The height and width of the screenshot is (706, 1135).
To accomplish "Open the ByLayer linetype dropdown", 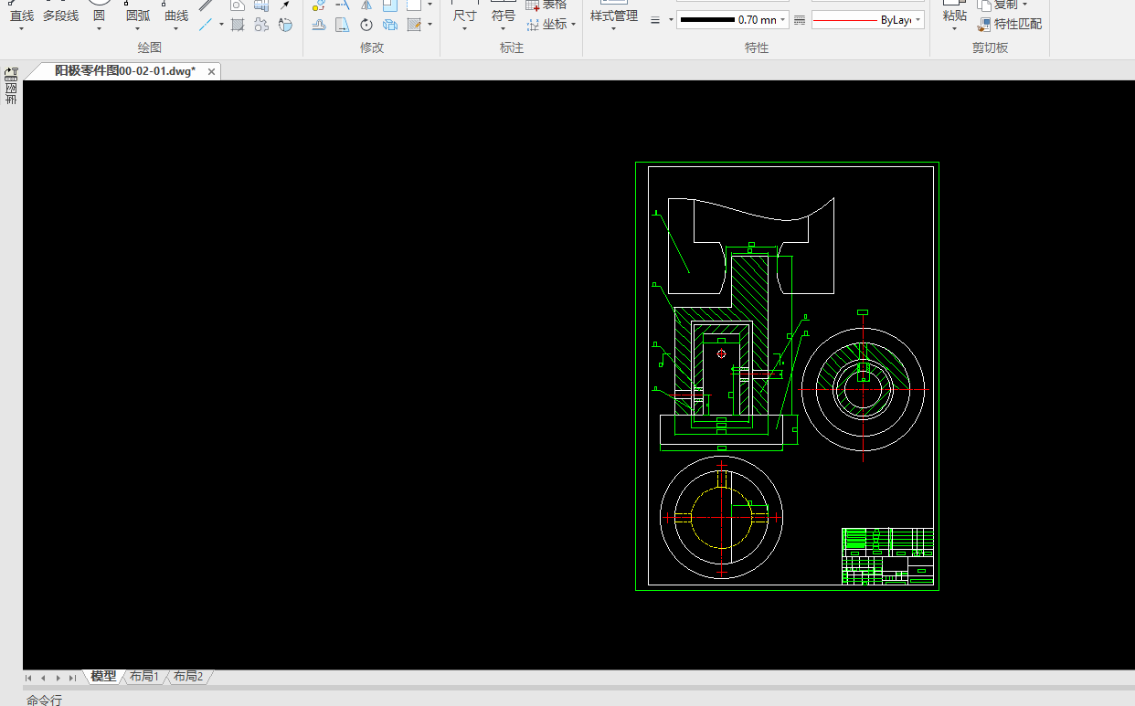I will pos(918,20).
